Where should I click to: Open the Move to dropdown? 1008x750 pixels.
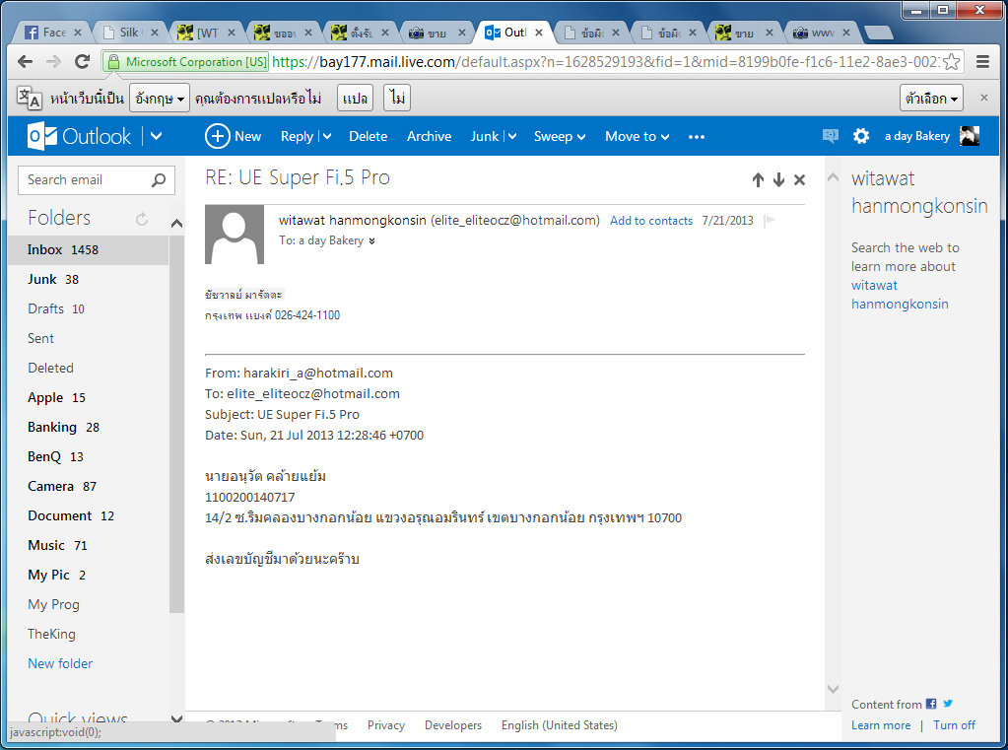coord(638,136)
